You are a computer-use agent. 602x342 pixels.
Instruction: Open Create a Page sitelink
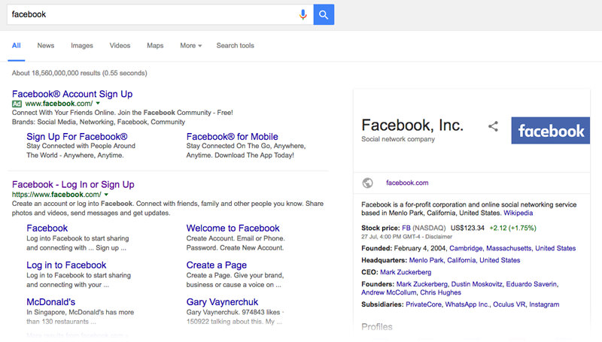[x=216, y=265]
